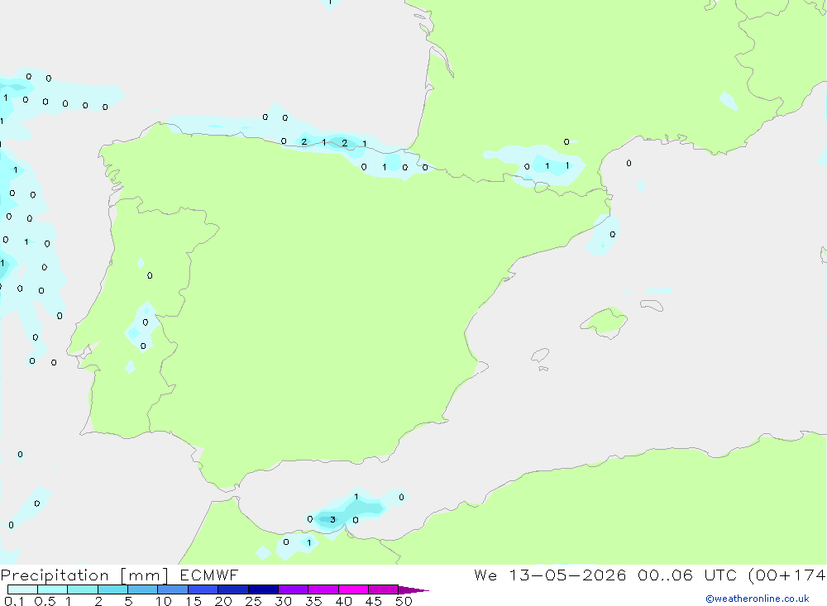Choose the 40–45 mm magenta legend swatch

point(353,589)
